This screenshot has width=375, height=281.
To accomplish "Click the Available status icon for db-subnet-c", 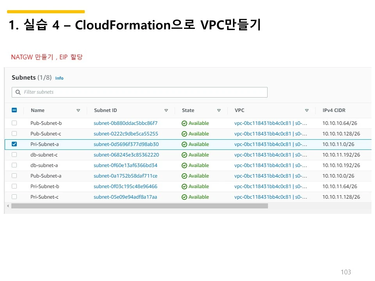I will [184, 155].
